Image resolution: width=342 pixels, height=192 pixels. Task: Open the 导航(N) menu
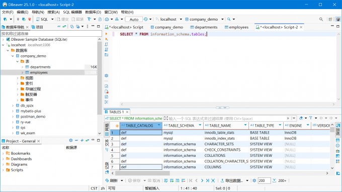coord(38,12)
